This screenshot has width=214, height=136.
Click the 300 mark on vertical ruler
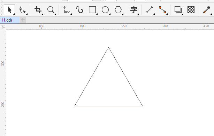click(x=2, y=63)
